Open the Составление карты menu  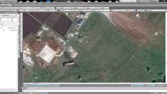63,3
